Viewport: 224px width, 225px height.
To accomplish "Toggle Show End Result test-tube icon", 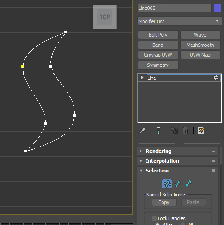I will coord(159,131).
